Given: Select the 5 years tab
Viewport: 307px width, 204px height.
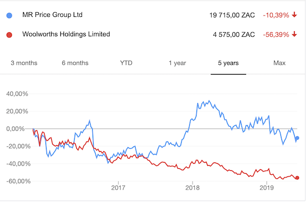Looking at the screenshot, I should 228,63.
